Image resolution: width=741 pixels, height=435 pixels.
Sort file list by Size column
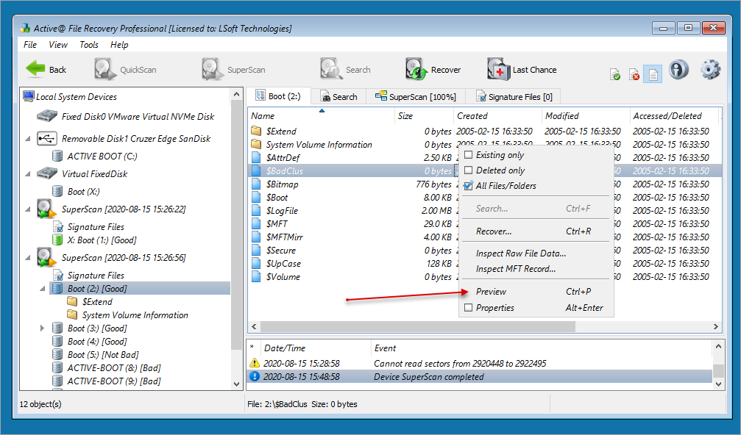pyautogui.click(x=424, y=116)
